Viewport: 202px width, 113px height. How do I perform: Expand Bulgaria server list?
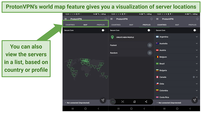[x=197, y=70]
